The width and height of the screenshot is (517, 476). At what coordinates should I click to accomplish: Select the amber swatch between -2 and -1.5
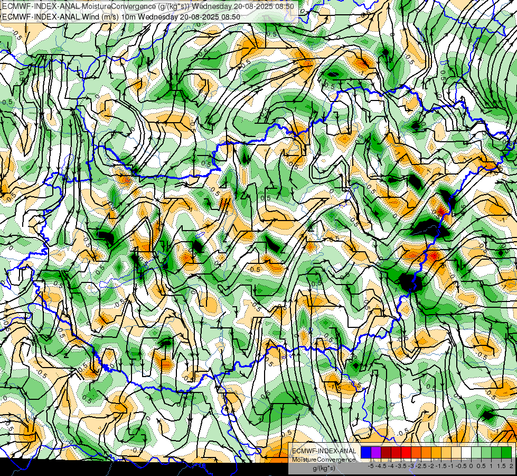(x=436, y=453)
